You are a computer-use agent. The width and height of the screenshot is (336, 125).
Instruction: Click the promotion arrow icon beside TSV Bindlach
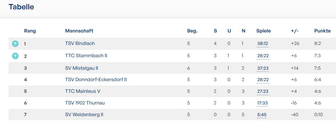pos(15,44)
